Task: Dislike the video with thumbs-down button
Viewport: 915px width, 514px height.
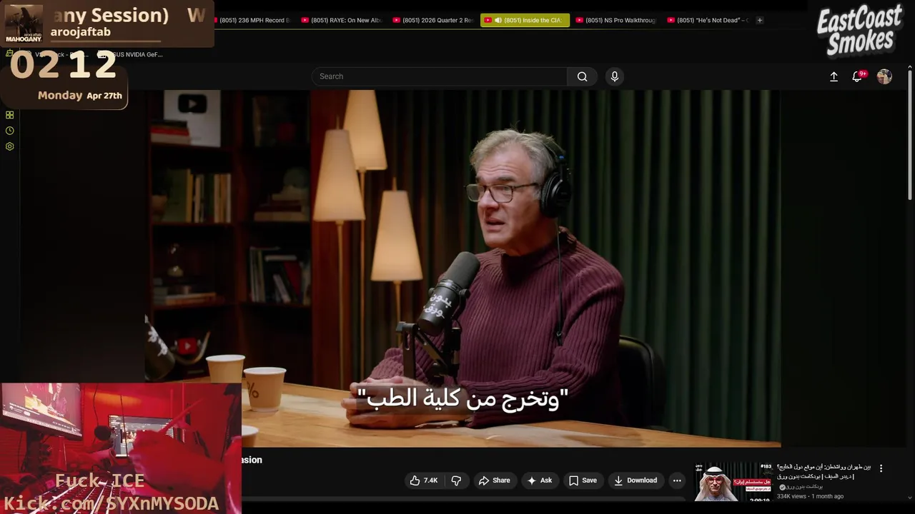Action: (x=456, y=480)
